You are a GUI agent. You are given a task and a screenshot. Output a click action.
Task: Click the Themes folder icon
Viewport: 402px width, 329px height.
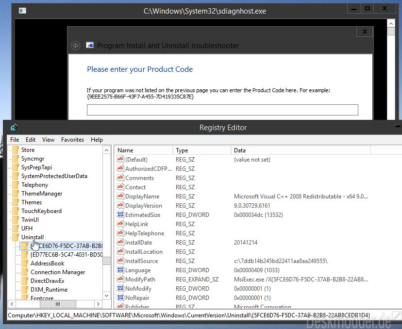pyautogui.click(x=16, y=202)
